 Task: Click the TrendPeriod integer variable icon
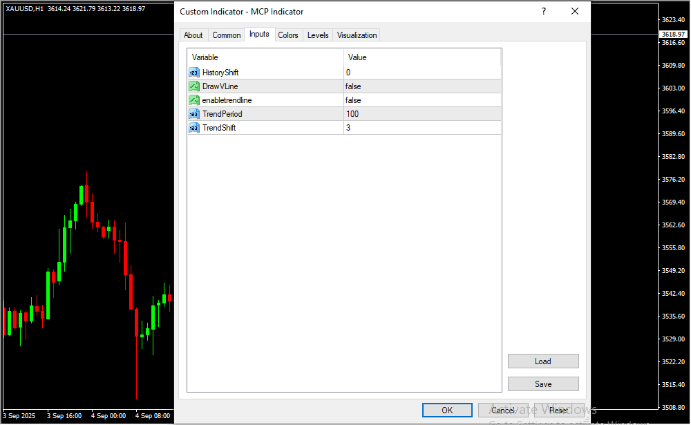coord(194,114)
